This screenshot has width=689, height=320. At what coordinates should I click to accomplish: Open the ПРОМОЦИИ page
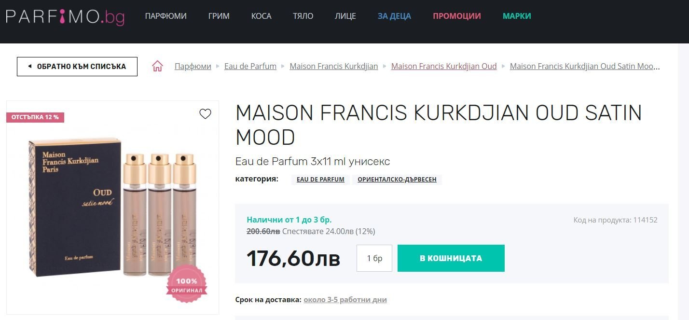[x=457, y=16]
